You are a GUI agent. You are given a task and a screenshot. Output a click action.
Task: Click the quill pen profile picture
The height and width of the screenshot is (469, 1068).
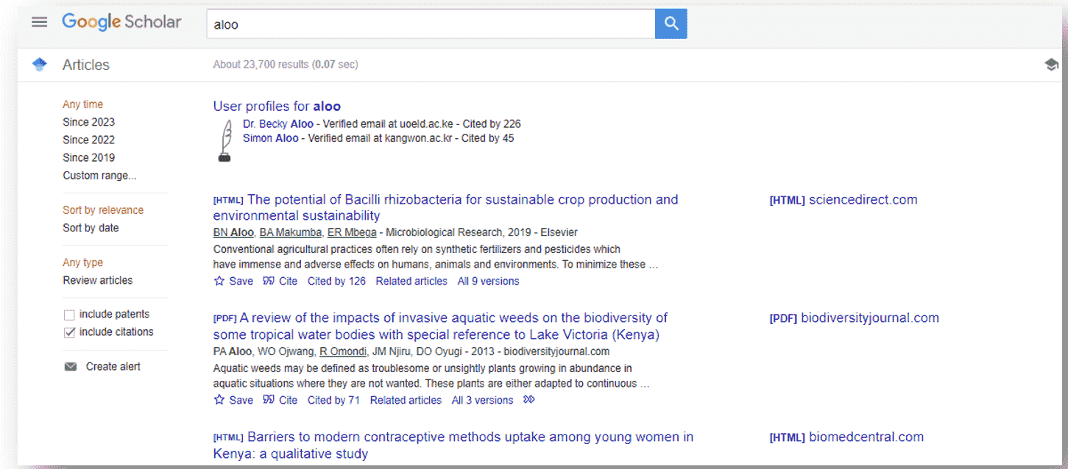pos(224,140)
